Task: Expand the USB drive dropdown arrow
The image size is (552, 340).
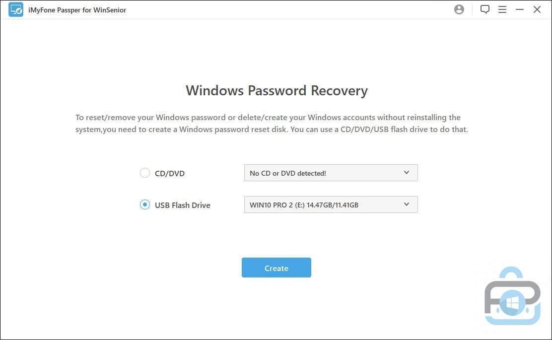Action: (x=407, y=204)
